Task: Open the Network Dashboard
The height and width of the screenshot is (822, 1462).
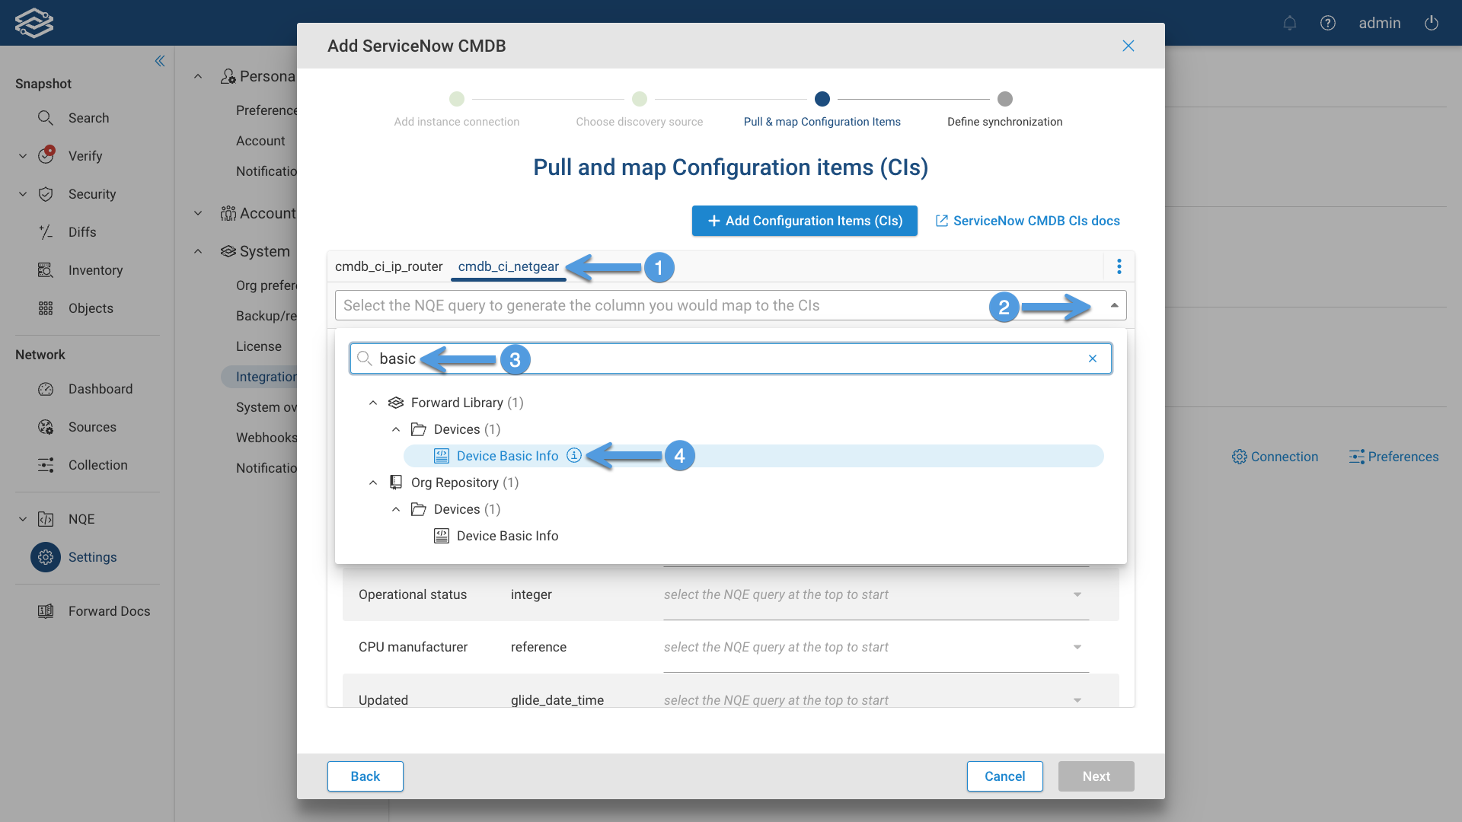Action: point(100,389)
